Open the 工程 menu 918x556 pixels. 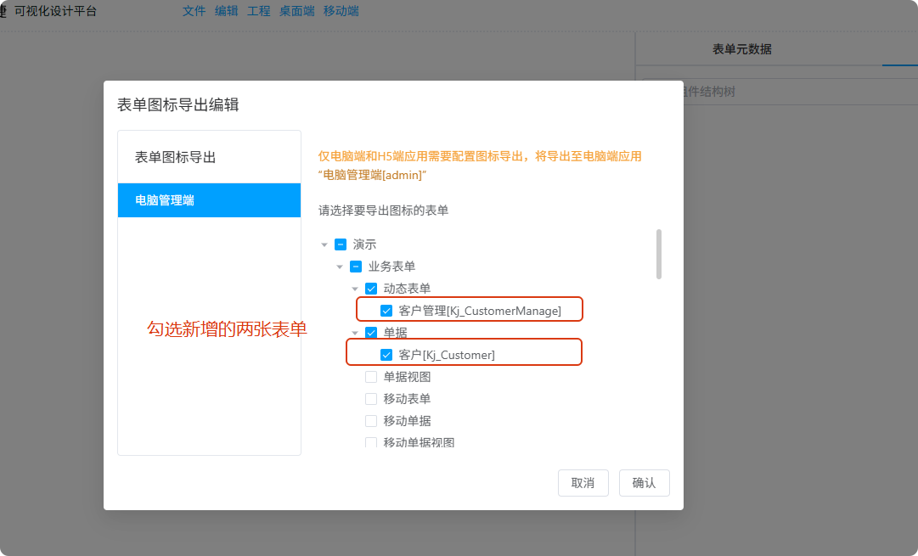click(258, 11)
